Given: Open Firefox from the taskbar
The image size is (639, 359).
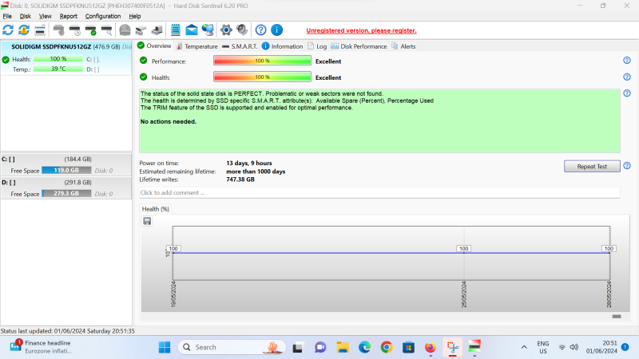Looking at the screenshot, I should pos(431,347).
